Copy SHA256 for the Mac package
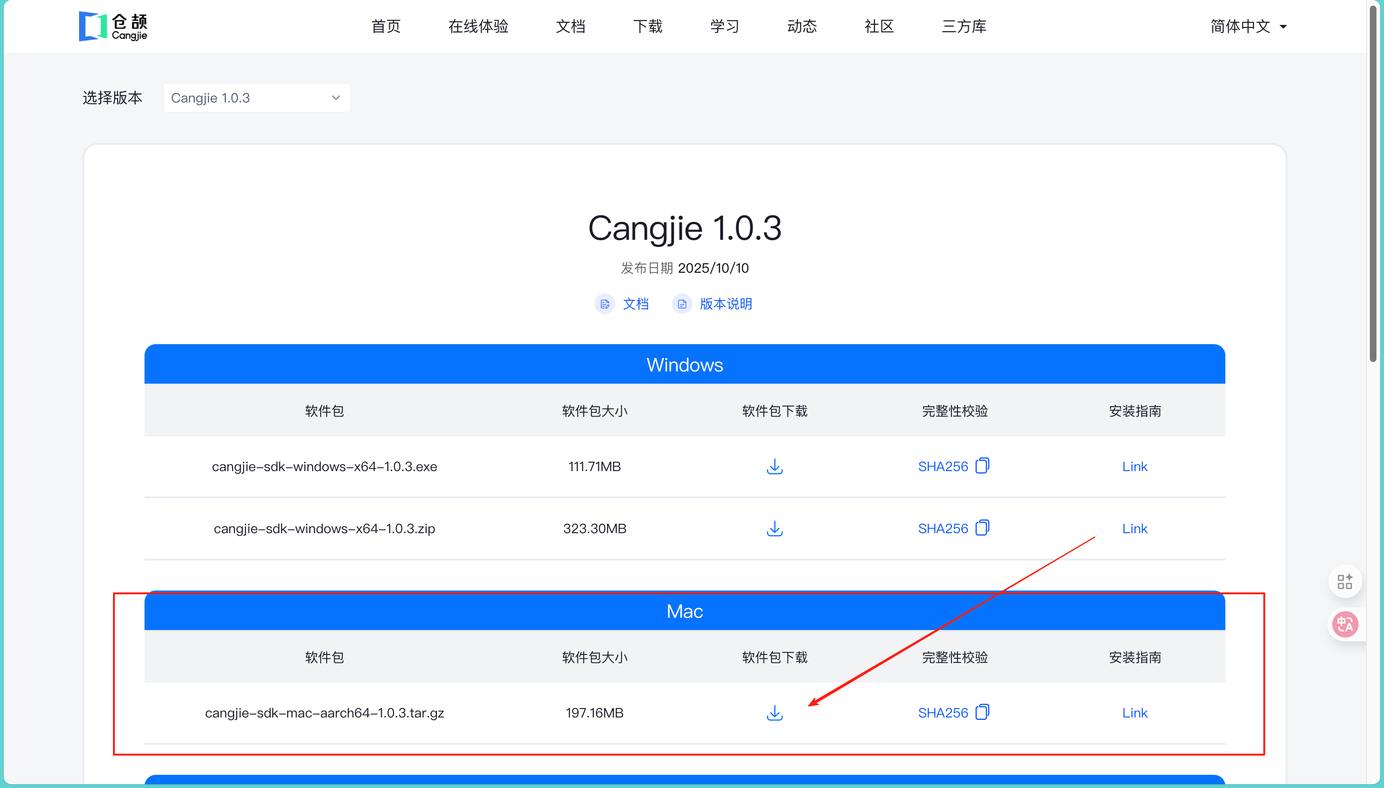Screen dimensions: 1384x788 point(982,712)
